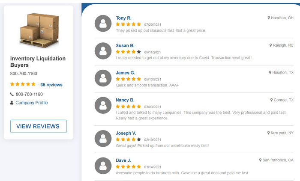Click Dave J.'s avatar icon

pos(103,166)
